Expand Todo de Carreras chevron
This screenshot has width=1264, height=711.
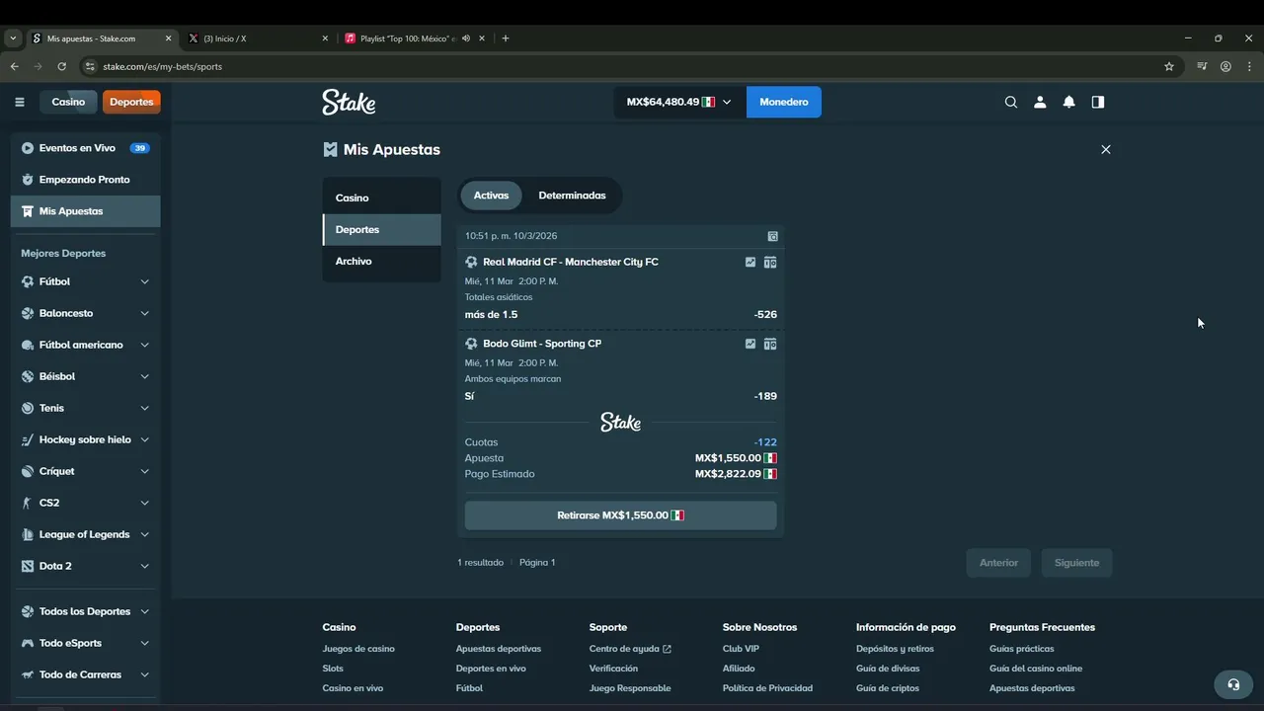144,674
